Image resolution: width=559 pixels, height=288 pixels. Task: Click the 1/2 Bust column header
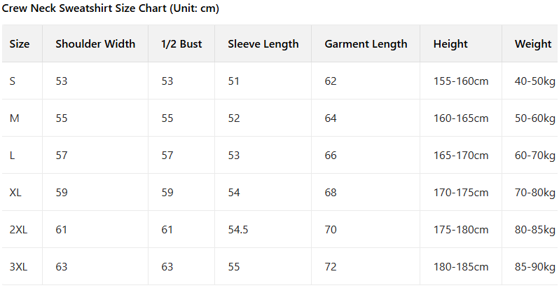181,44
